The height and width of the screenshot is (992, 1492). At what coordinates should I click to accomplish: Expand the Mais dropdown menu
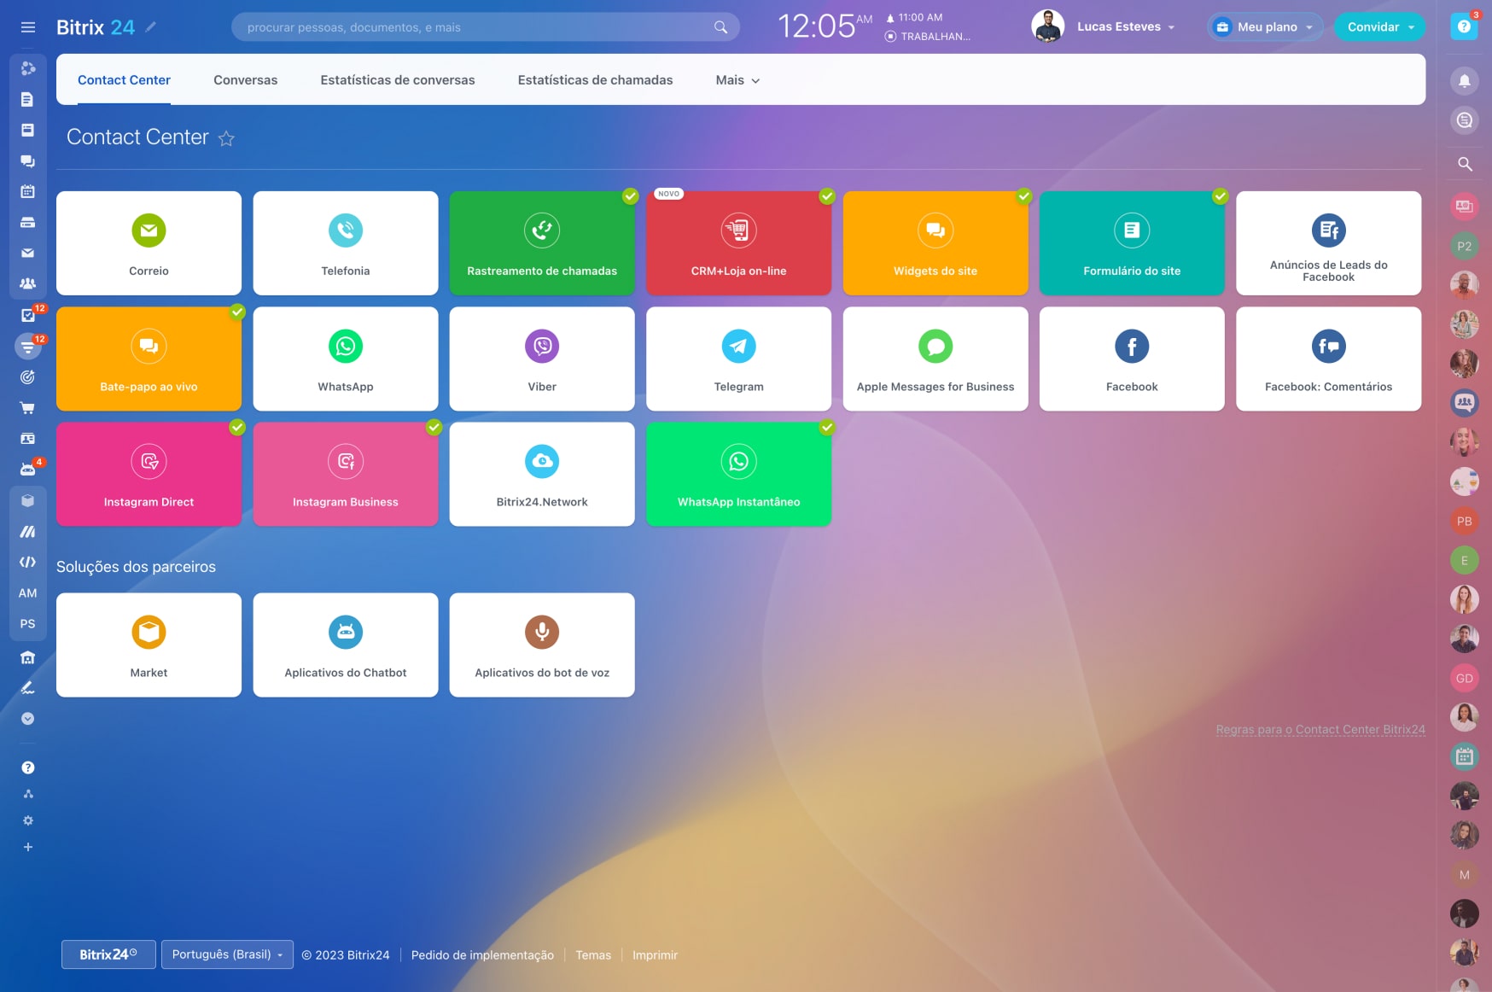coord(737,80)
